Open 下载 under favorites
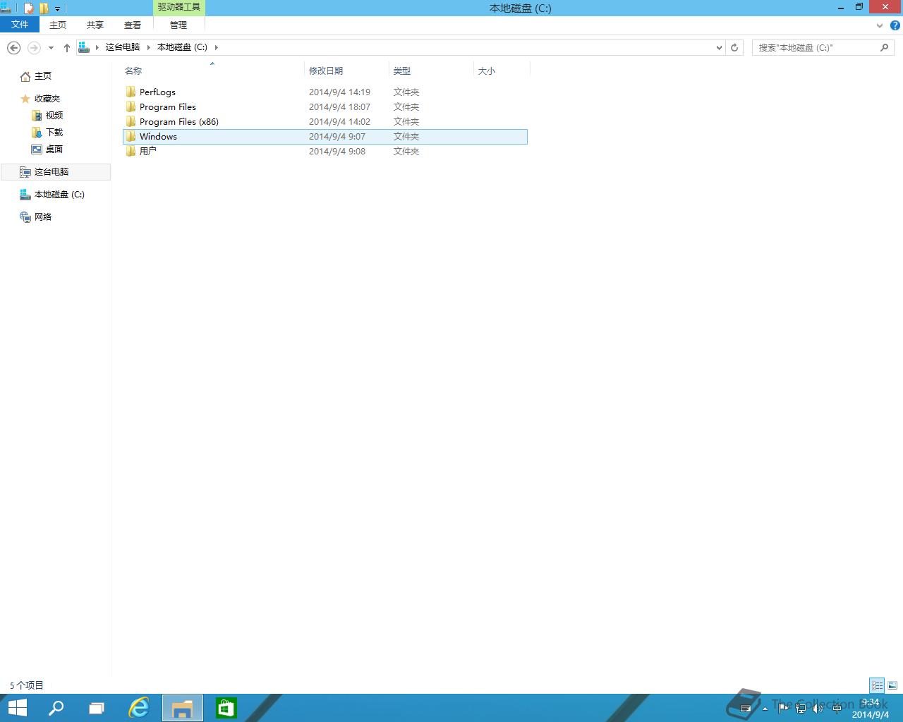The height and width of the screenshot is (722, 903). (x=54, y=133)
